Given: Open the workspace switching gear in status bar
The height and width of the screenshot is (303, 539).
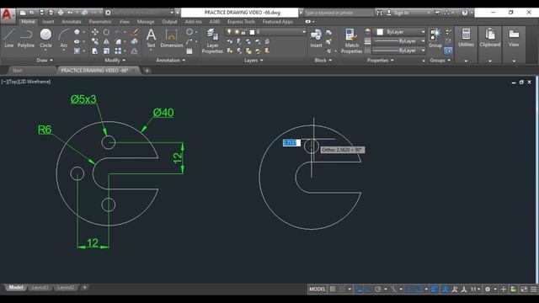Looking at the screenshot, I should pyautogui.click(x=488, y=290).
